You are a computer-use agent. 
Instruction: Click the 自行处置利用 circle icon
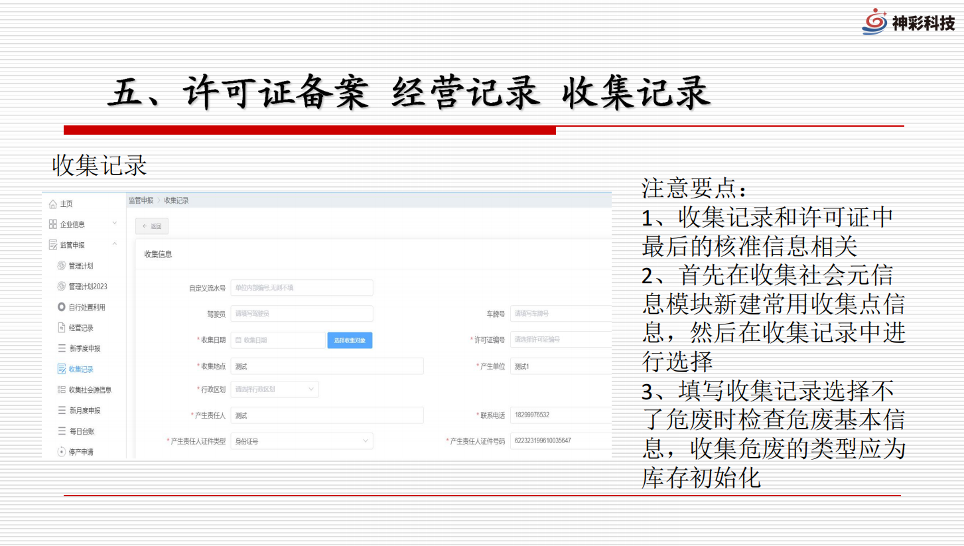(x=62, y=307)
